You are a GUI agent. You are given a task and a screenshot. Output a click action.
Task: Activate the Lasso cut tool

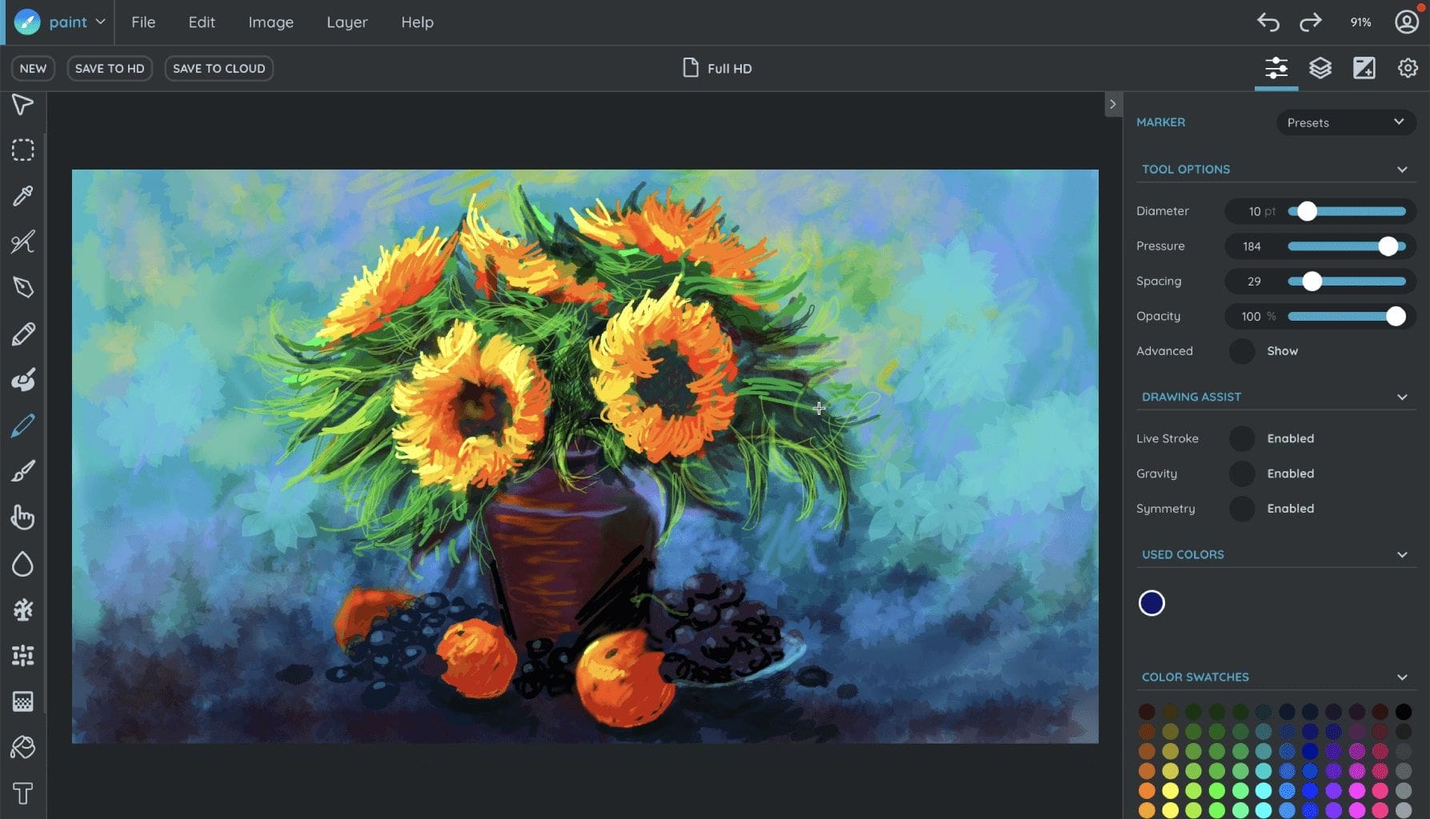(22, 242)
